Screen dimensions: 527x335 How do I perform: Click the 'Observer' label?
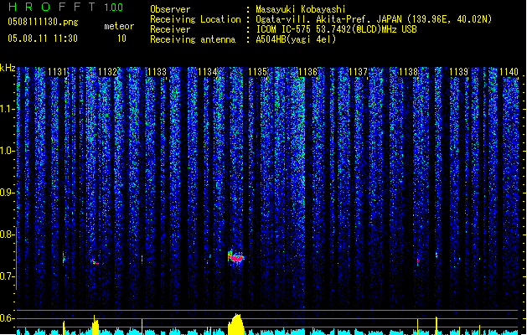(x=170, y=9)
